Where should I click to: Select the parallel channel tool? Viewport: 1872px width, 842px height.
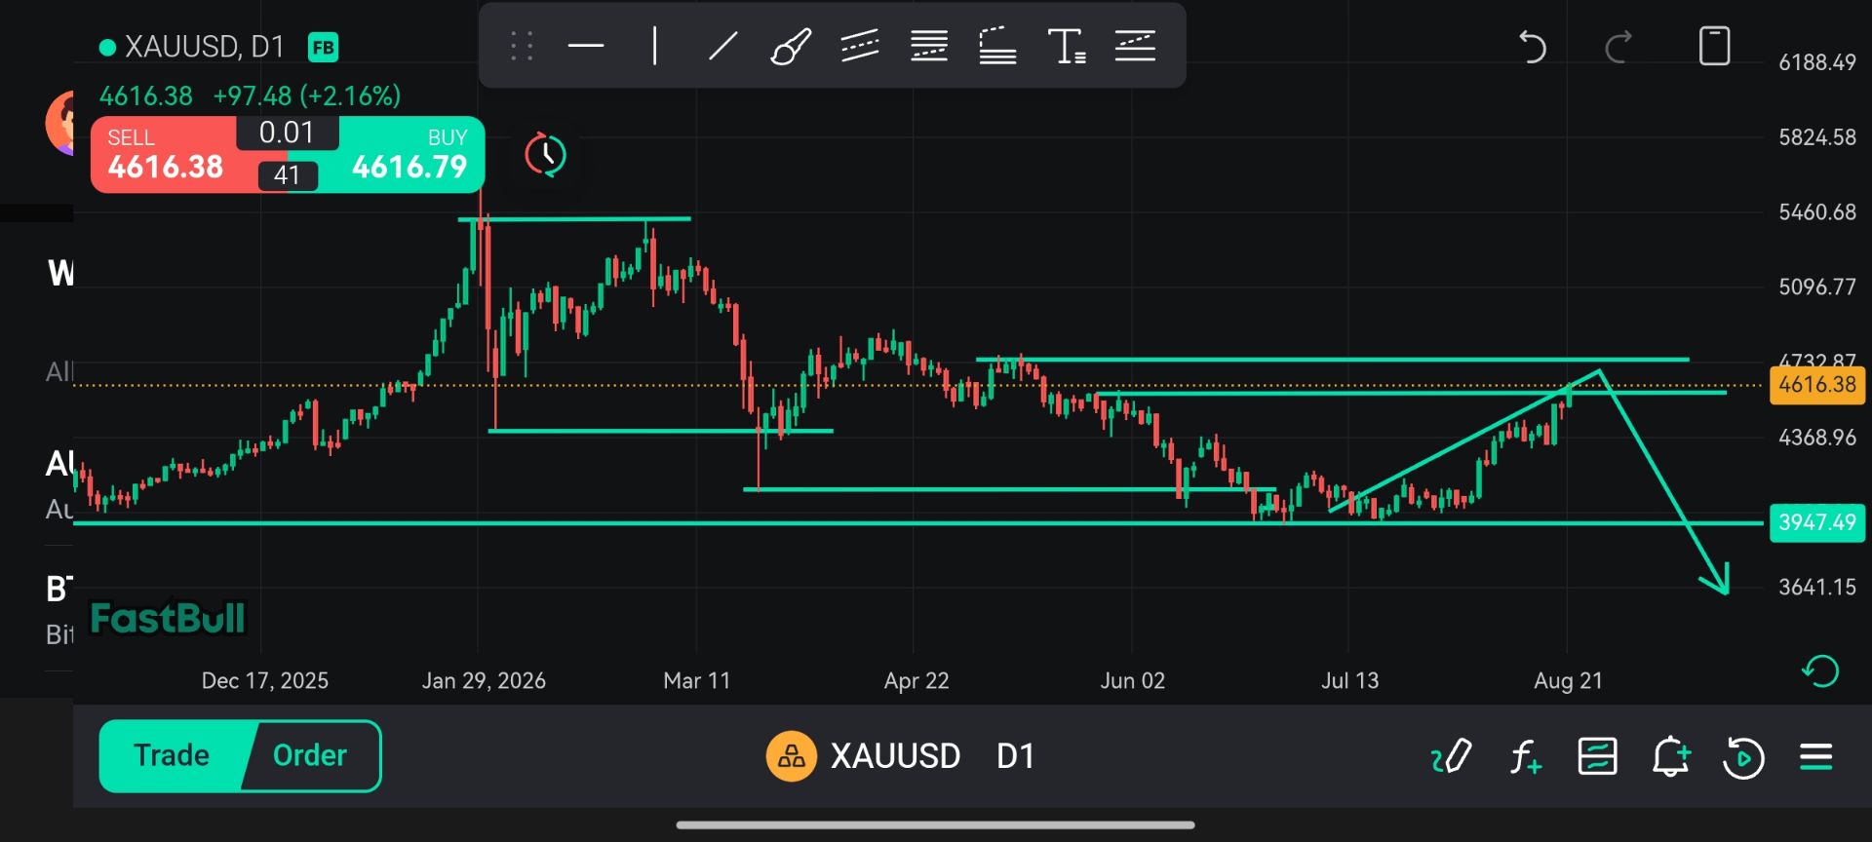[x=860, y=46]
